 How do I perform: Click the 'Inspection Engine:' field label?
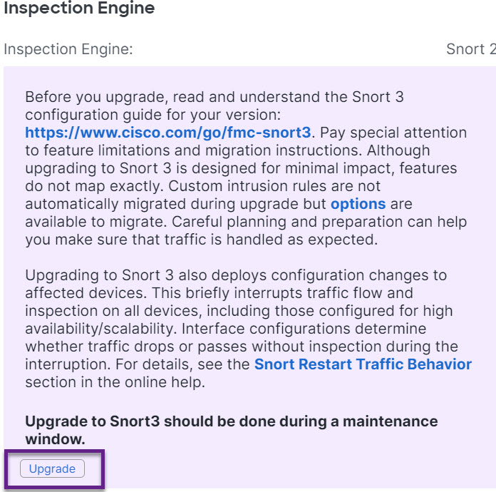[68, 49]
